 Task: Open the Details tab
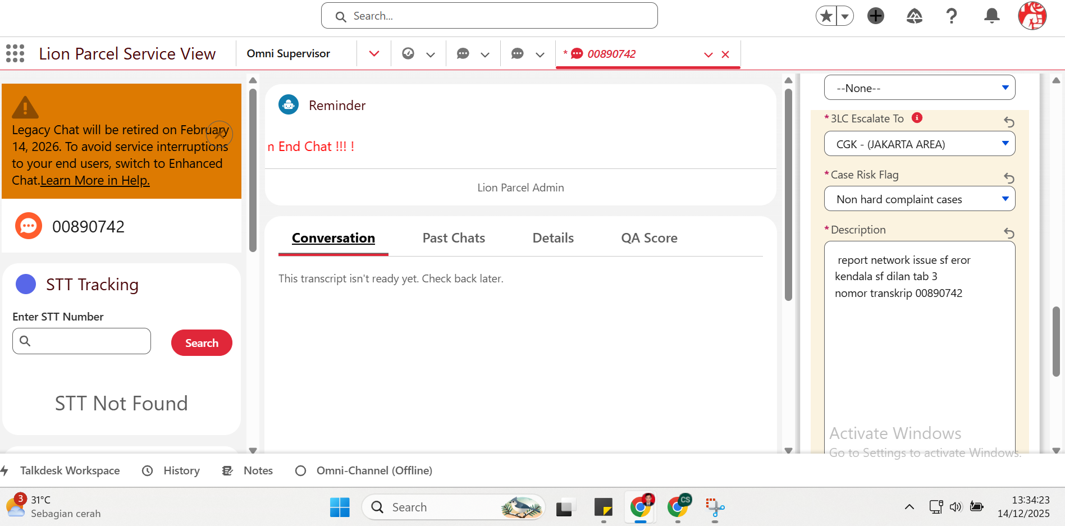coord(553,238)
